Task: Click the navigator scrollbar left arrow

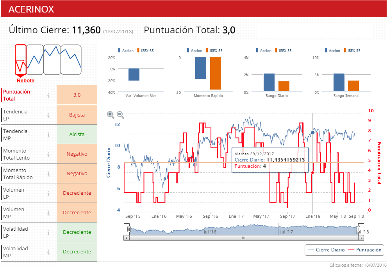Action: pos(127,238)
